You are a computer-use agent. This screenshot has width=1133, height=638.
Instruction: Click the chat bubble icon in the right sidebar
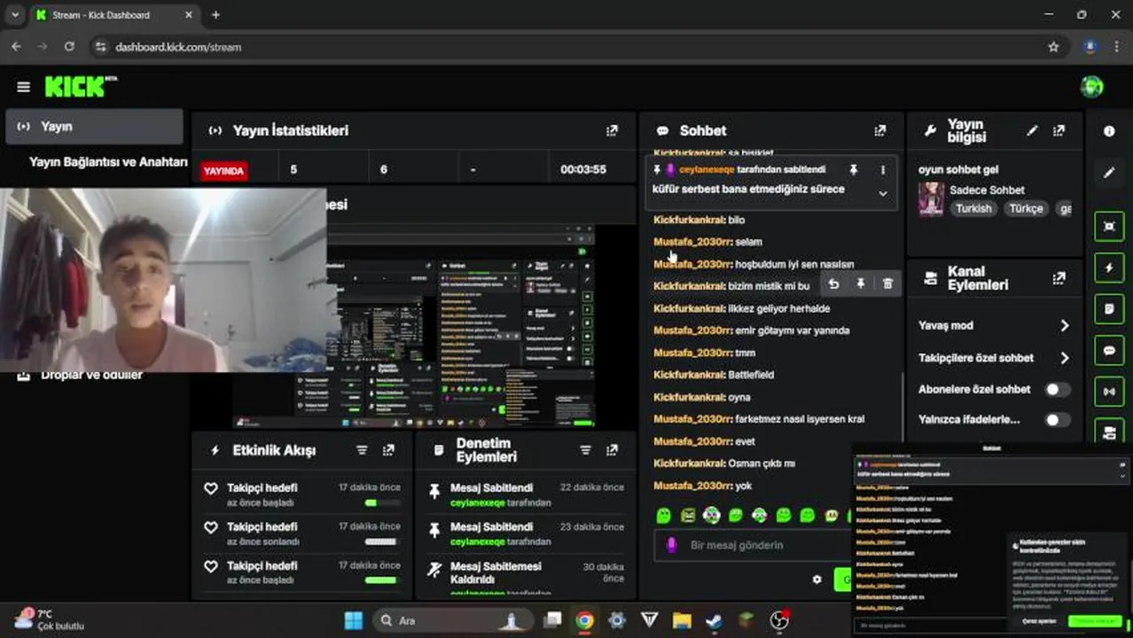tap(1109, 351)
